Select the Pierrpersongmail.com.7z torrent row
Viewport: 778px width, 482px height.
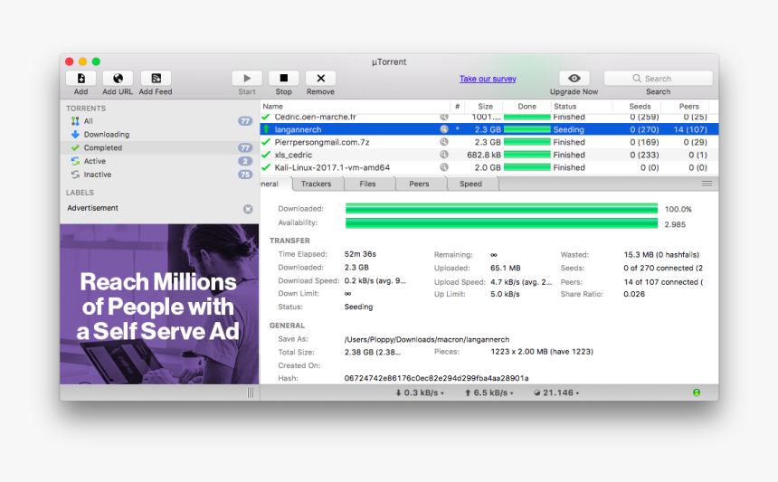click(489, 142)
